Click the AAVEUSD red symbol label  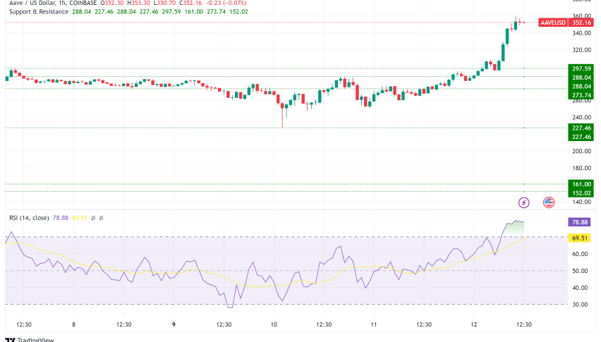click(553, 23)
